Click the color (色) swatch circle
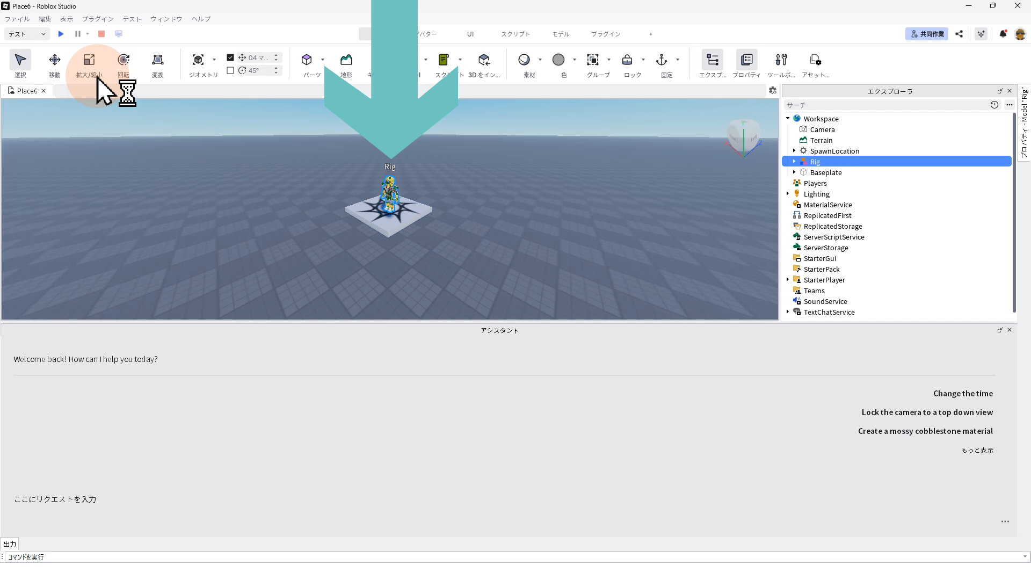Image resolution: width=1031 pixels, height=580 pixels. 558,60
